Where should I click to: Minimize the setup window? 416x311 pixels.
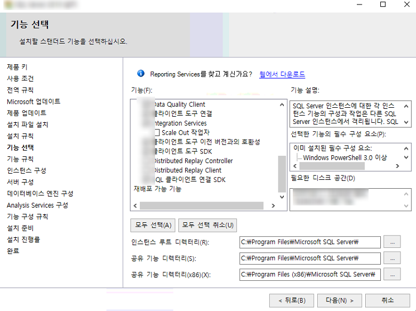[360, 4]
